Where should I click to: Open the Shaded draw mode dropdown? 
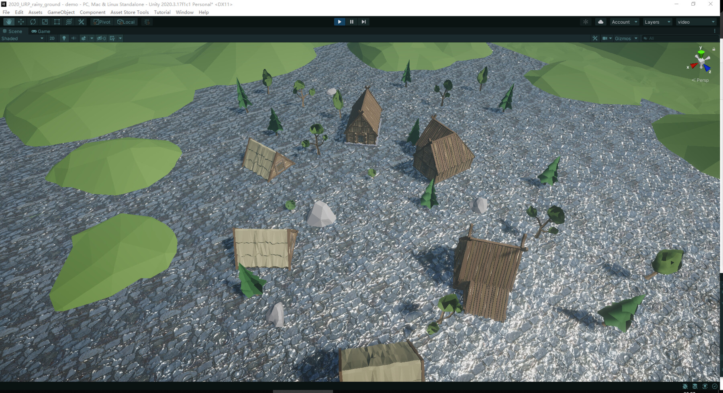[22, 38]
